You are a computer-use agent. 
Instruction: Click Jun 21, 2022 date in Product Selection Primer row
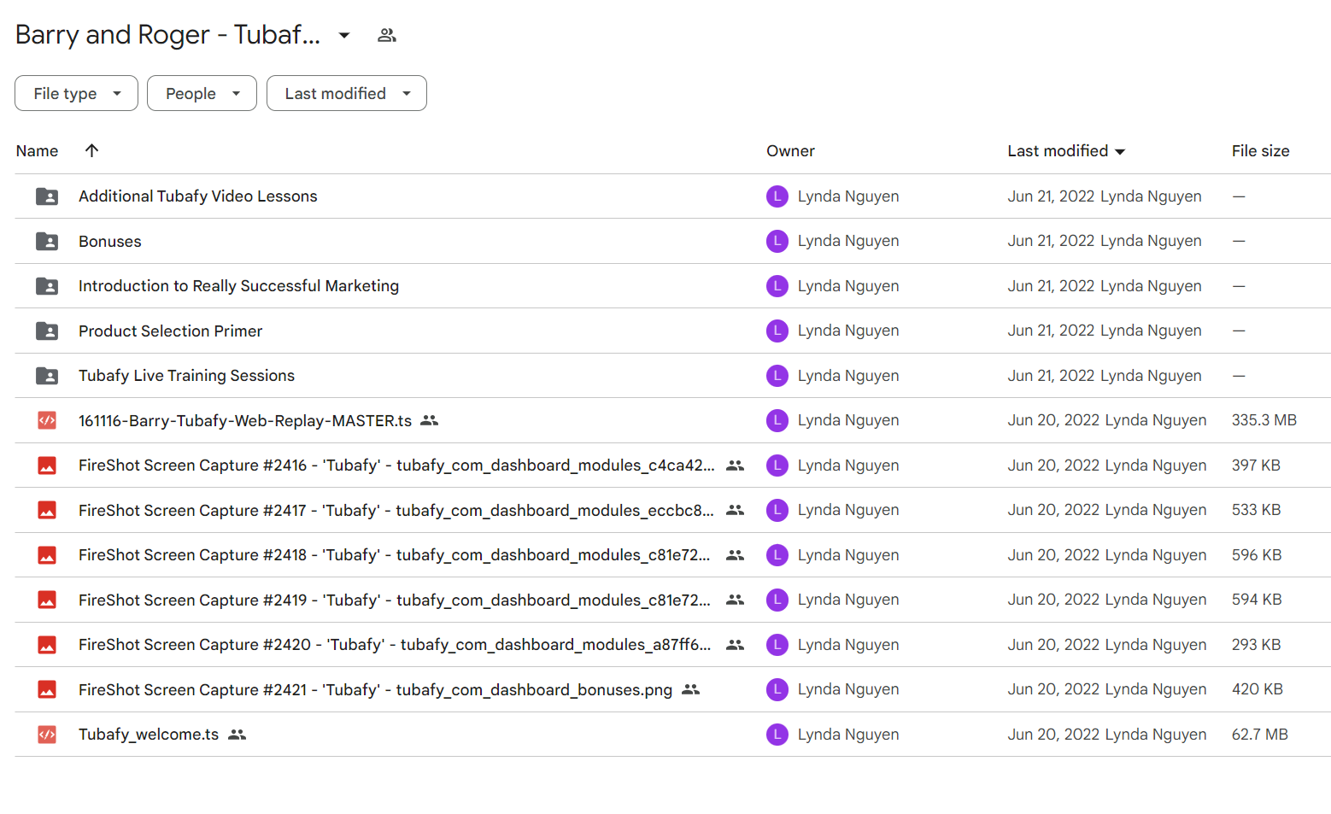pyautogui.click(x=1051, y=331)
